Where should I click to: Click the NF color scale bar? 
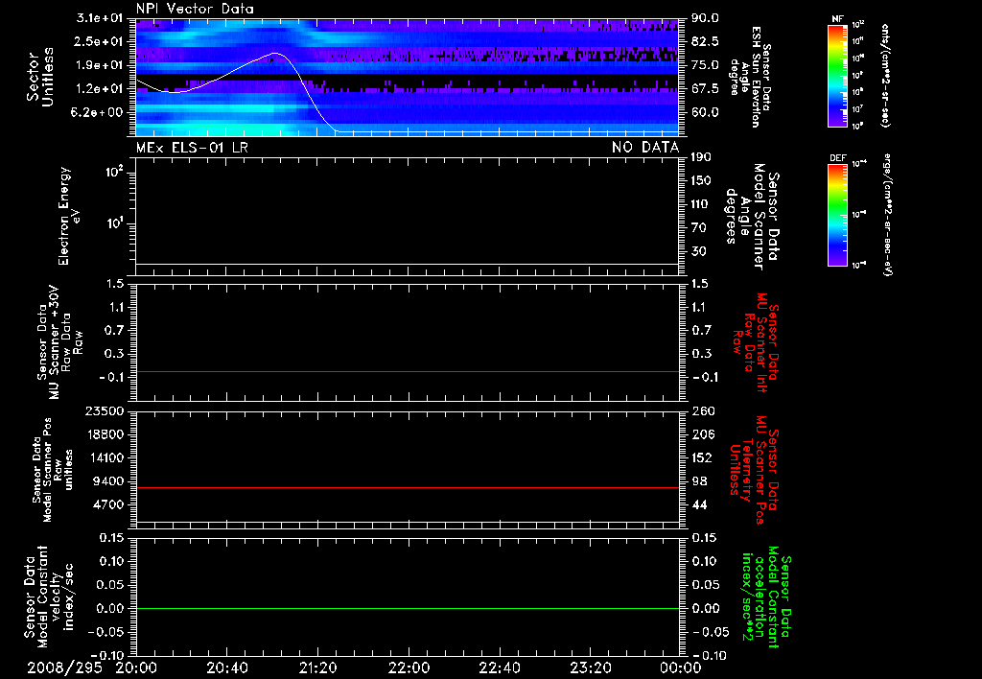click(x=837, y=75)
